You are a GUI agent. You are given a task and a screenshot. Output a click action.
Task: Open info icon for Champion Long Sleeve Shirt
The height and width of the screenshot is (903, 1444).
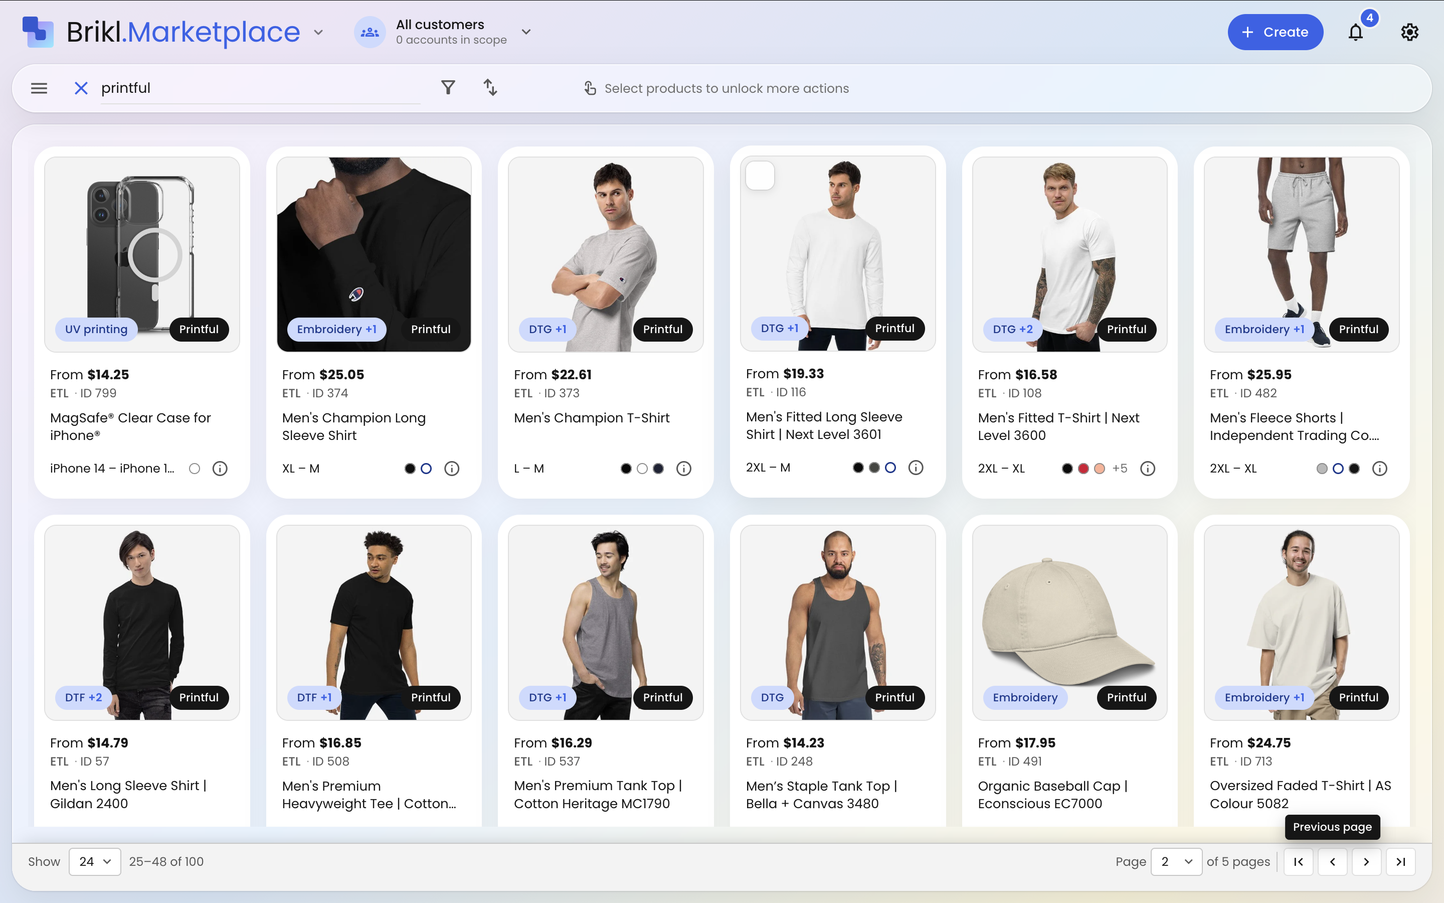[x=452, y=469]
